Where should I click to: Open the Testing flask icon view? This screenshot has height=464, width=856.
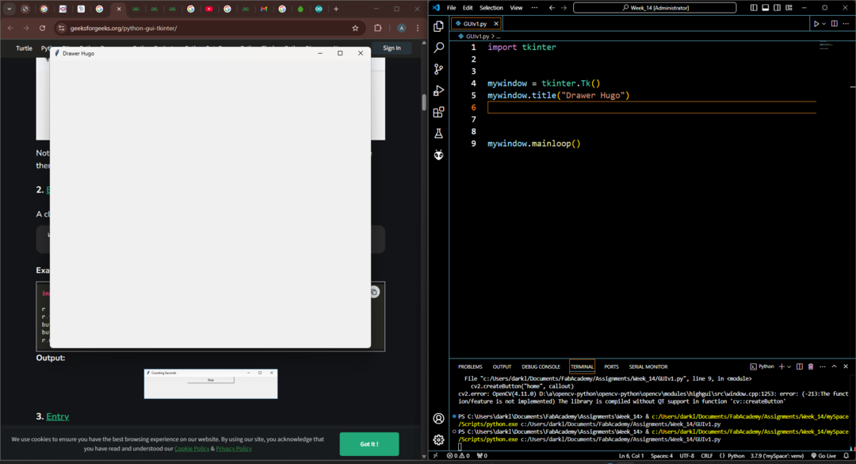pyautogui.click(x=438, y=133)
